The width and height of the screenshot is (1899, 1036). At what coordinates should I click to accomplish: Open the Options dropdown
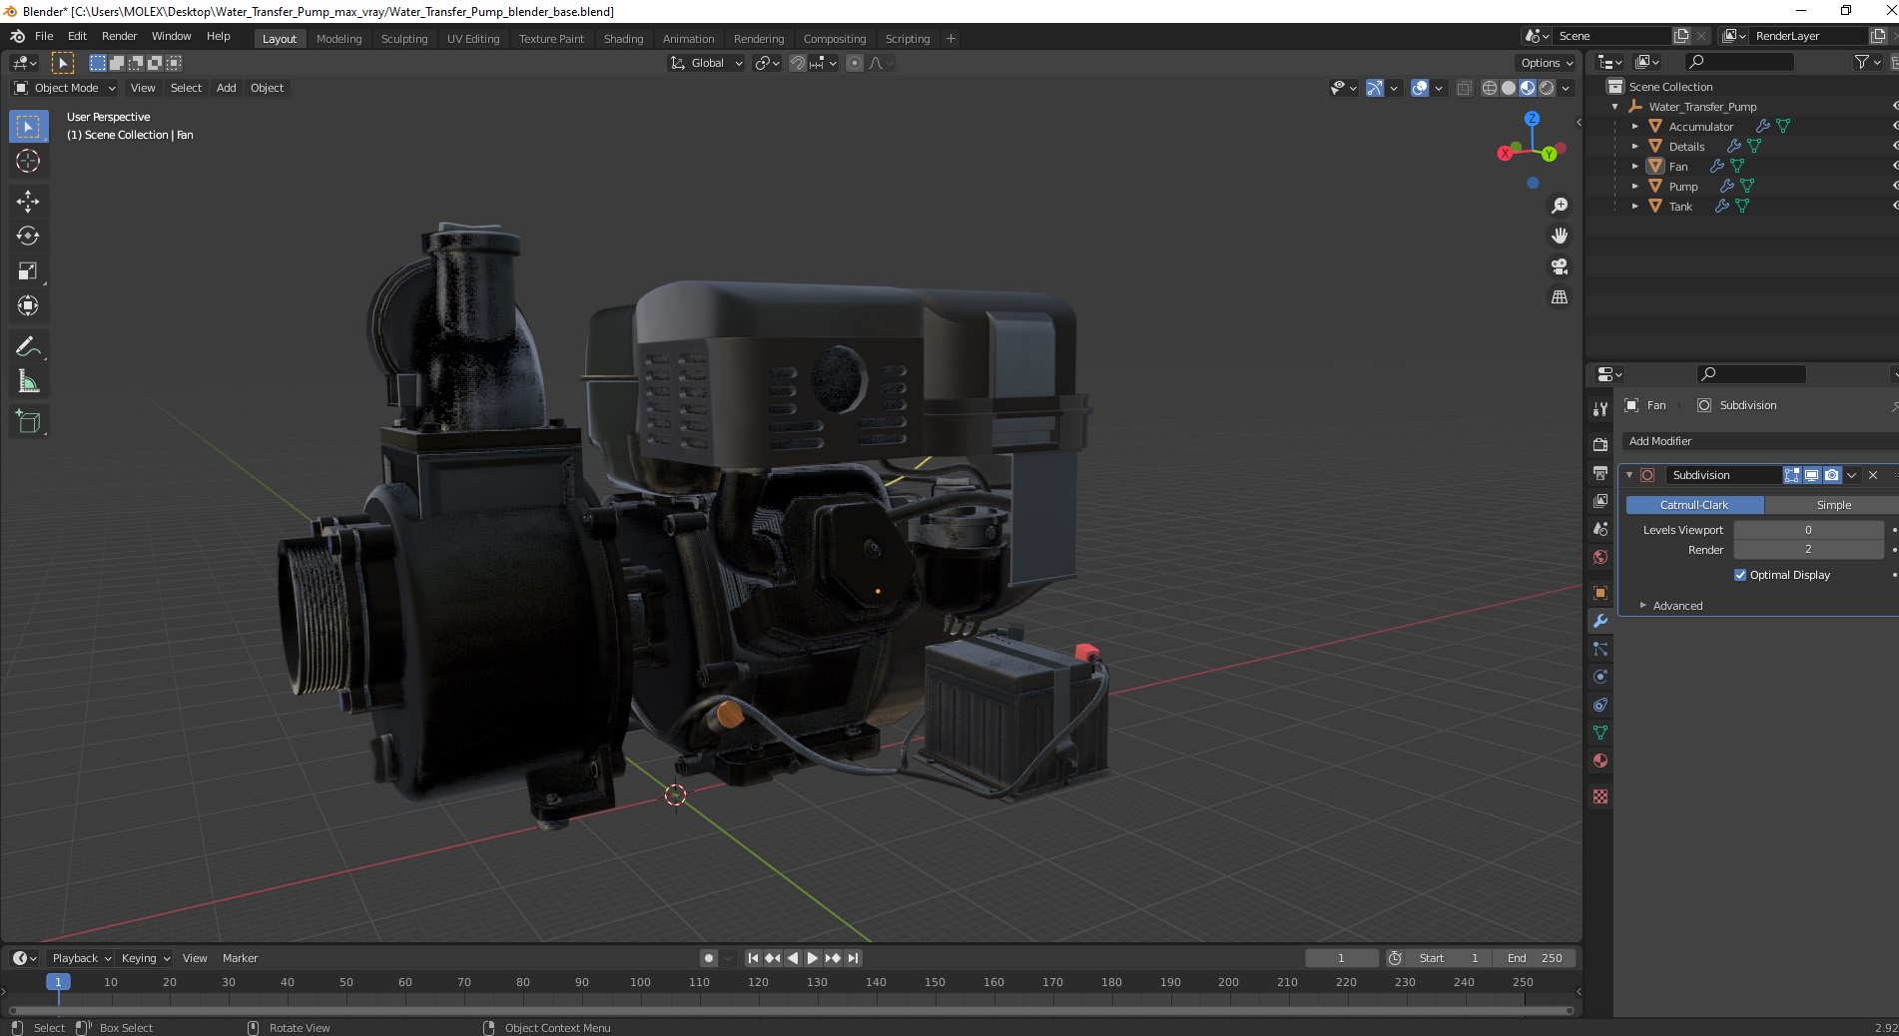[1546, 63]
